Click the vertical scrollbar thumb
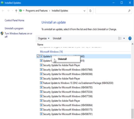The height and width of the screenshot is (119, 134). click(x=133, y=114)
